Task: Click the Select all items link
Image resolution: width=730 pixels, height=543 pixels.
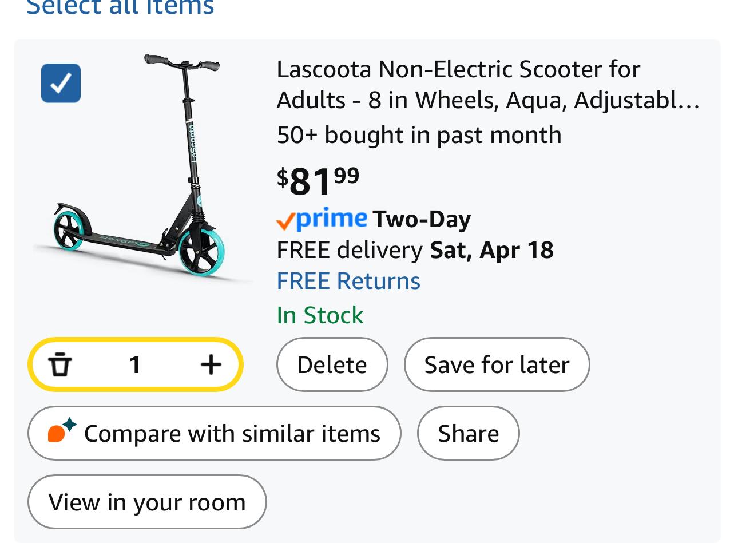Action: [120, 7]
